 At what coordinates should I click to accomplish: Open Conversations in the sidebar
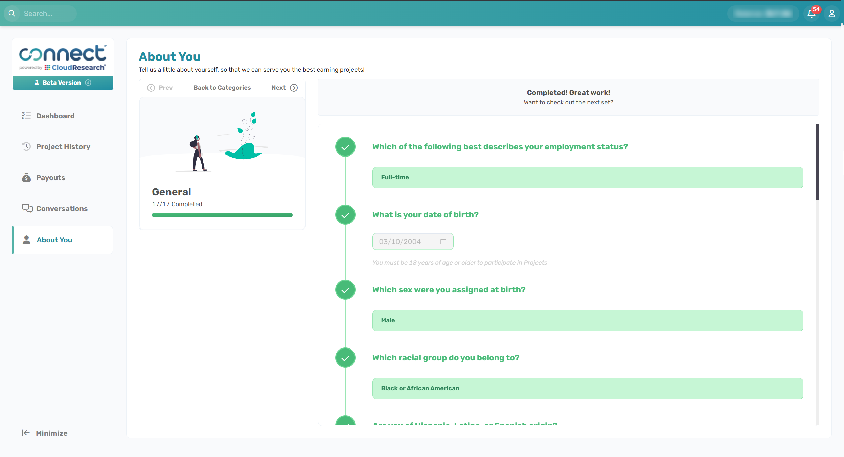pyautogui.click(x=62, y=208)
